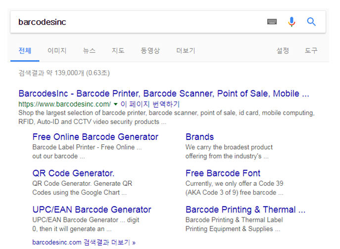The image size is (340, 249).
Task: Start voice search with microphone icon
Action: (x=291, y=22)
